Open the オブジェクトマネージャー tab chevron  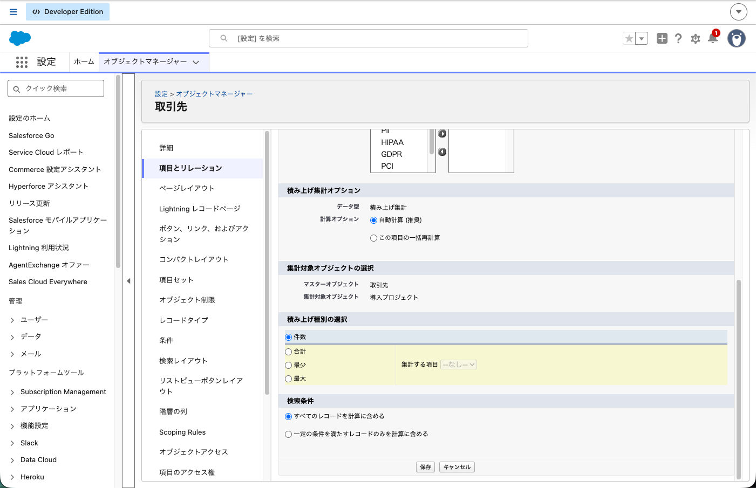pos(196,62)
